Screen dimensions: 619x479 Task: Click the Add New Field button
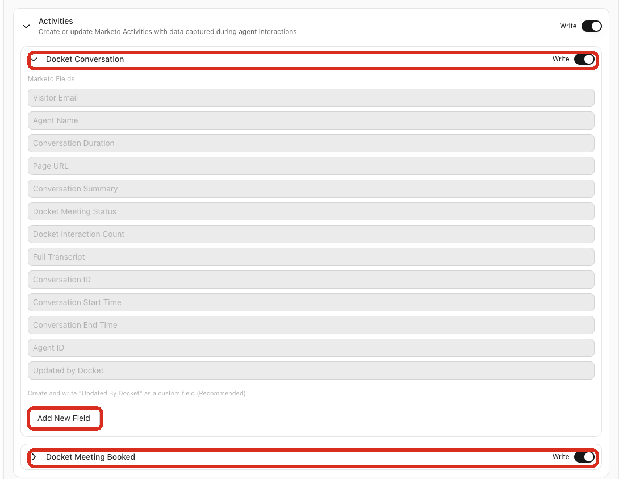[64, 418]
